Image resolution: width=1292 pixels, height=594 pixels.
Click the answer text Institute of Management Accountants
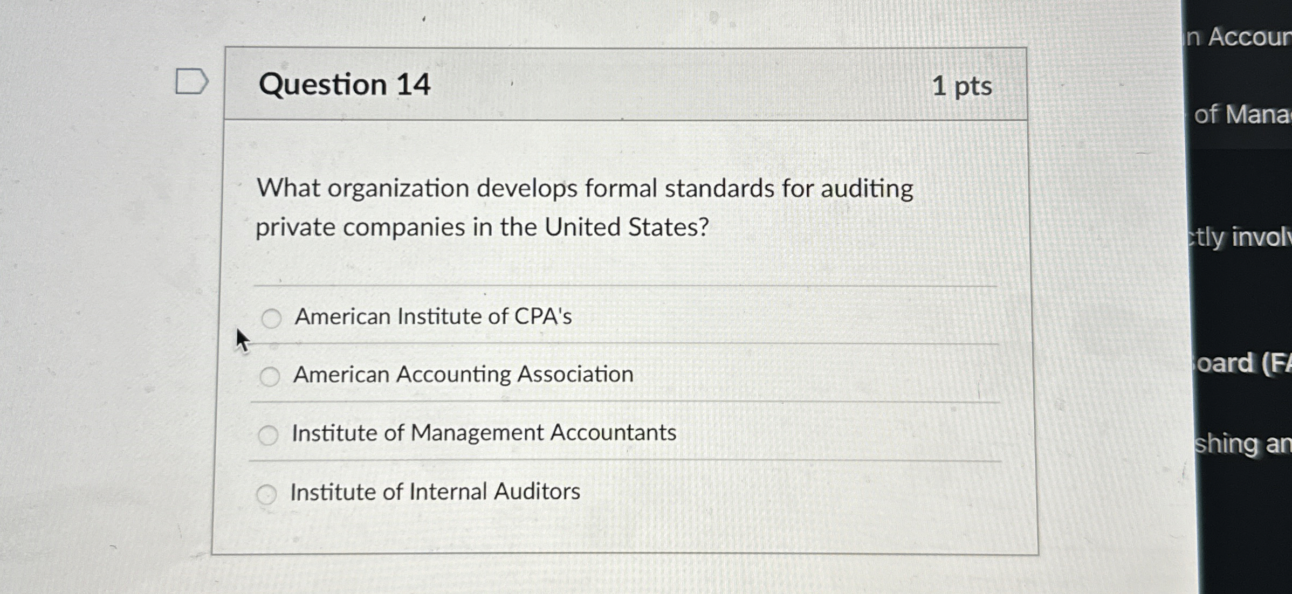pyautogui.click(x=483, y=432)
